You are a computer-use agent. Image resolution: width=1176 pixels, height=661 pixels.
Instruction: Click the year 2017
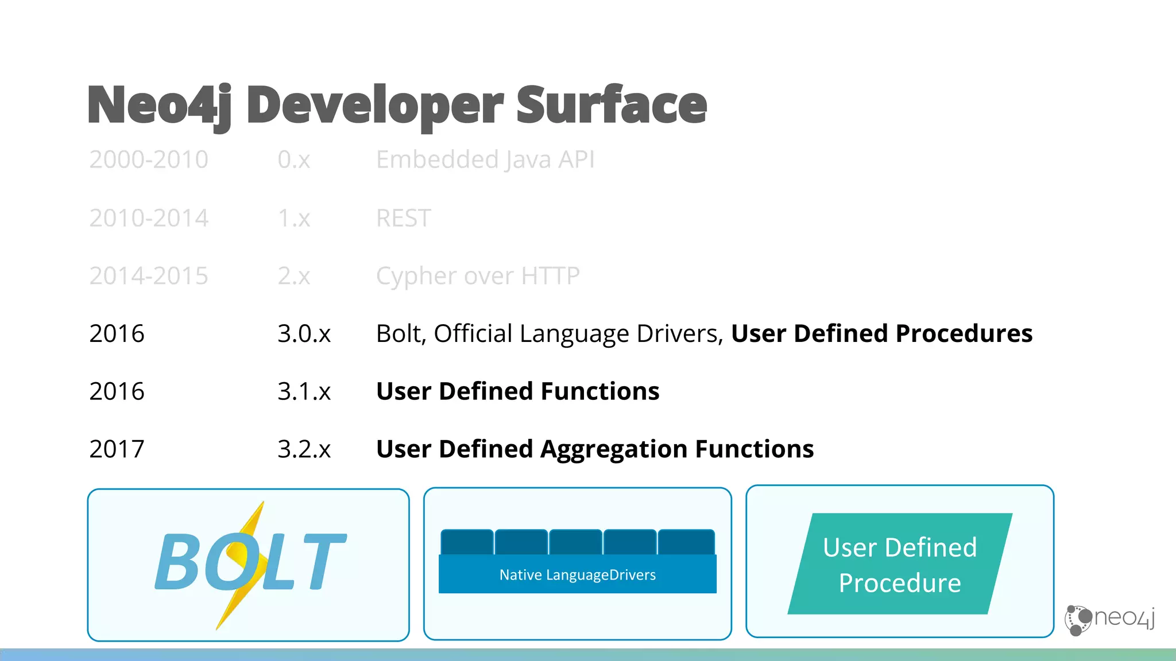(117, 449)
